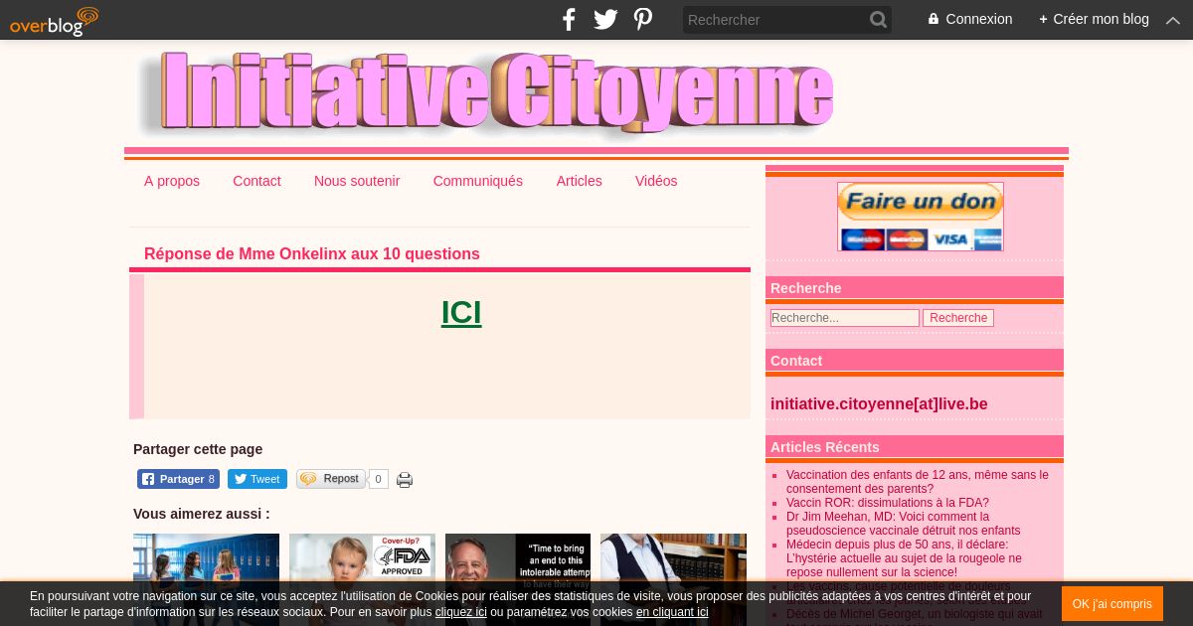Open the Twitter icon in top bar
This screenshot has width=1193, height=626.
[605, 19]
